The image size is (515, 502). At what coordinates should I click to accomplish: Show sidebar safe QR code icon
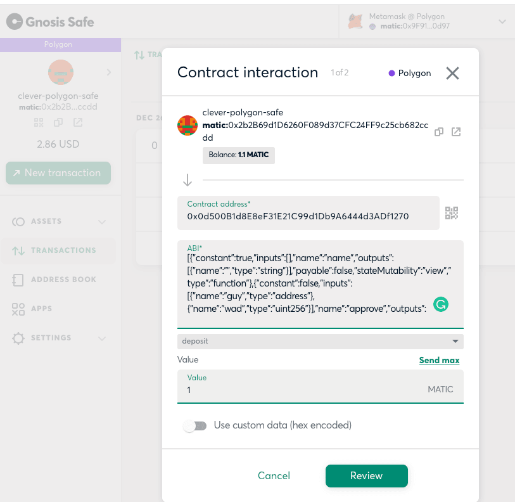click(39, 122)
